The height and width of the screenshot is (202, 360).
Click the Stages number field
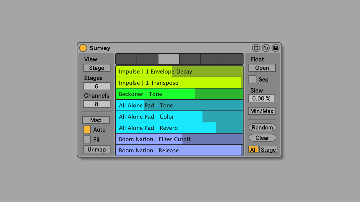pyautogui.click(x=96, y=86)
